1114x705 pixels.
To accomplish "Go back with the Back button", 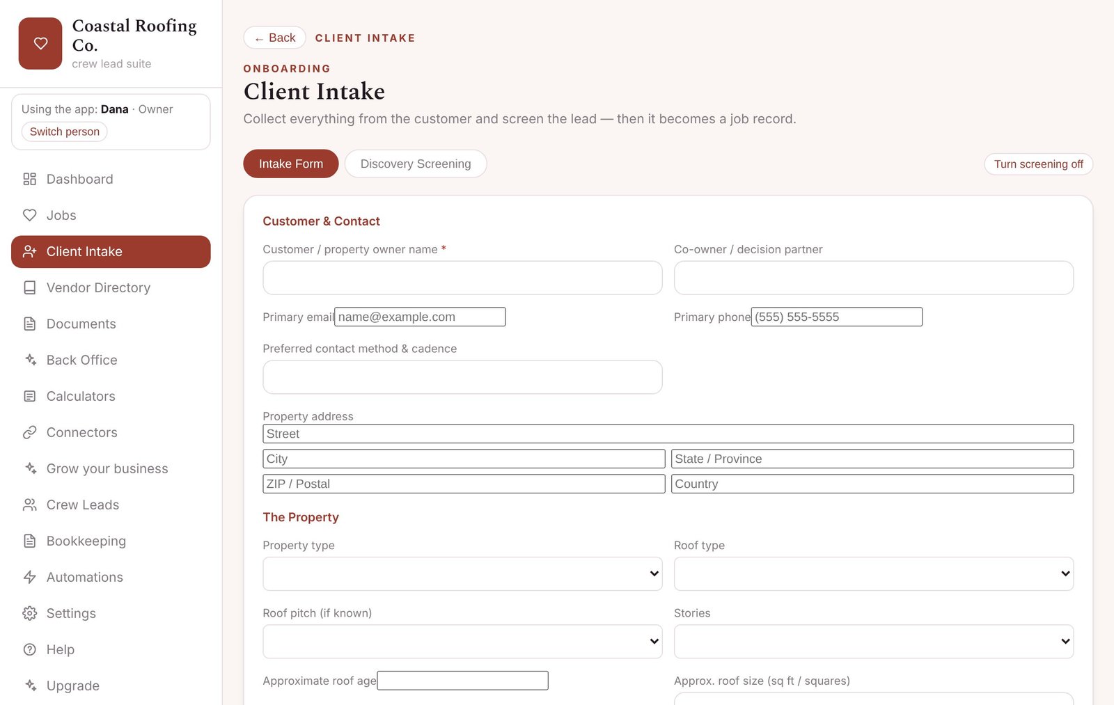I will coord(274,38).
